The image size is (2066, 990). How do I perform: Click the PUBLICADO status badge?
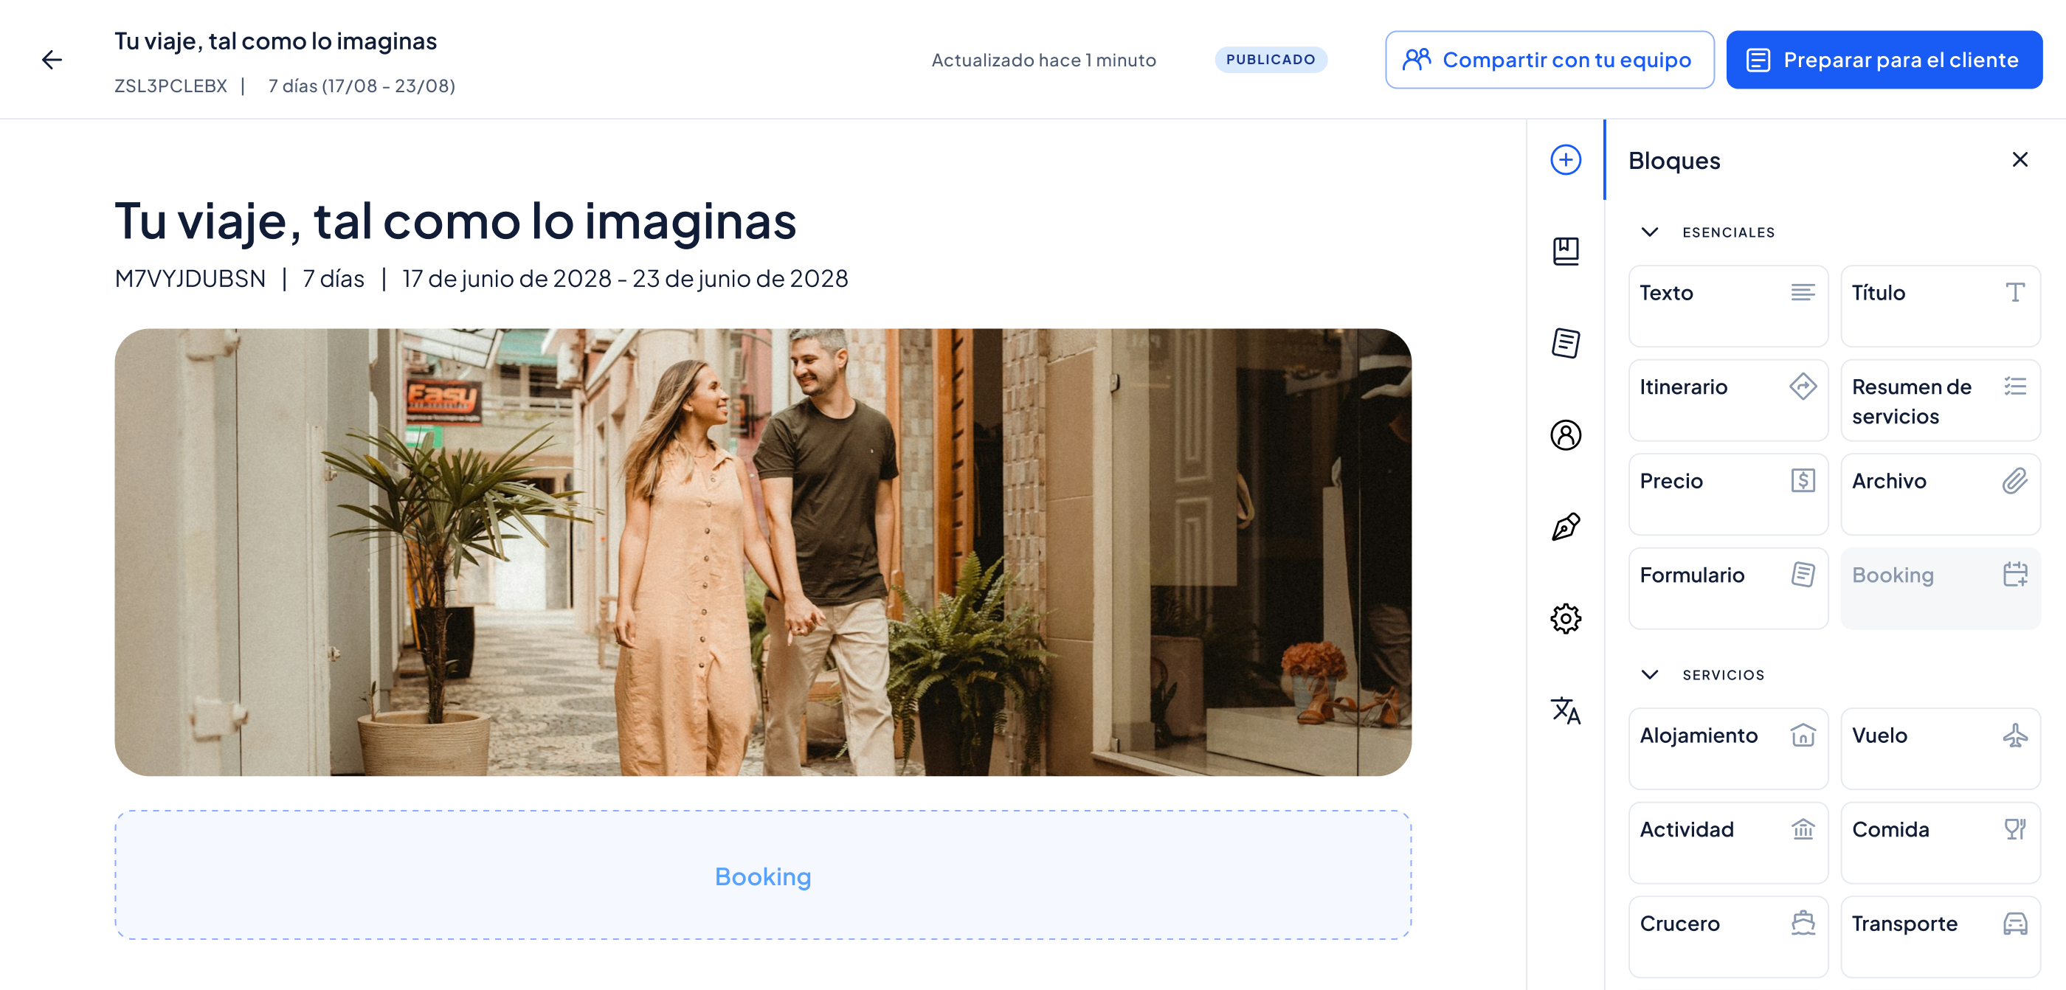[1270, 60]
